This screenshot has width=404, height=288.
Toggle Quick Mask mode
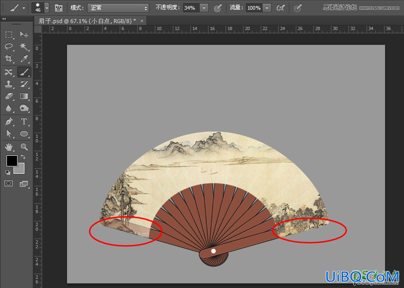click(x=8, y=184)
